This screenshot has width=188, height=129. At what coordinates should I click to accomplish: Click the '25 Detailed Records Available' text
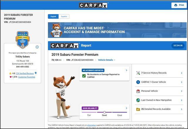pos(156,109)
